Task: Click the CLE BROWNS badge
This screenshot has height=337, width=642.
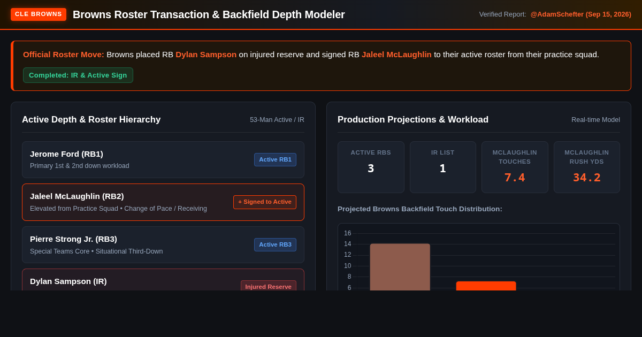Action: (x=39, y=14)
